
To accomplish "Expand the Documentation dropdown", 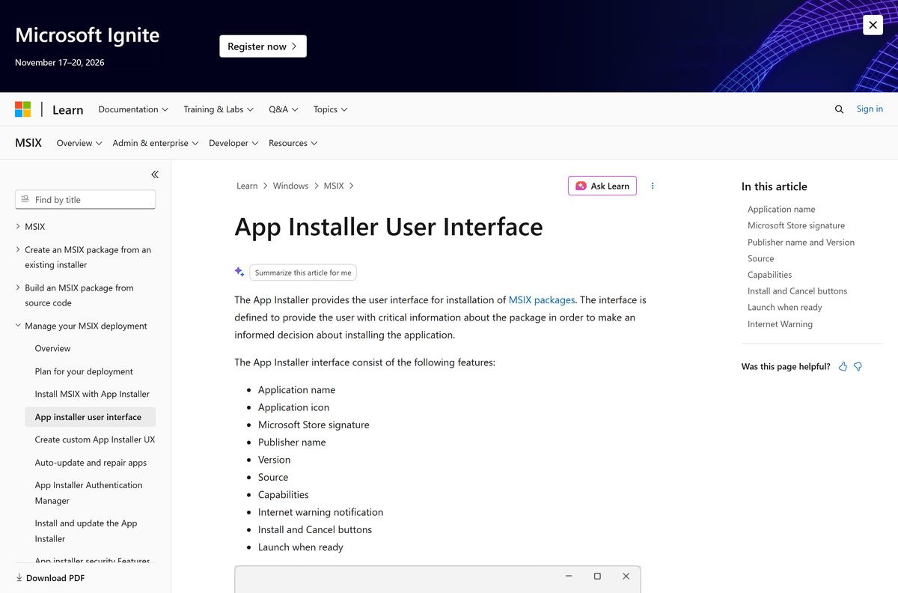I will click(133, 109).
